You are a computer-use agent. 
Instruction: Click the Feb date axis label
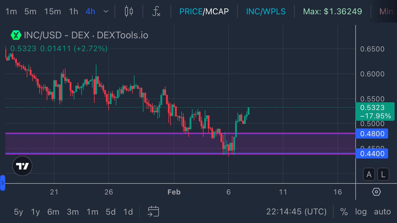[x=174, y=192]
